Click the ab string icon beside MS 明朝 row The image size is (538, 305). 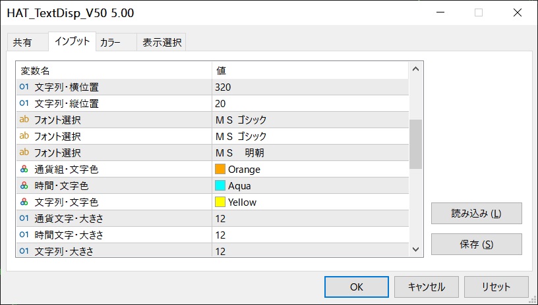(24, 152)
